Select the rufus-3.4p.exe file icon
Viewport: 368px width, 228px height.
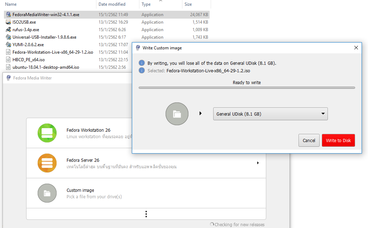[9, 30]
